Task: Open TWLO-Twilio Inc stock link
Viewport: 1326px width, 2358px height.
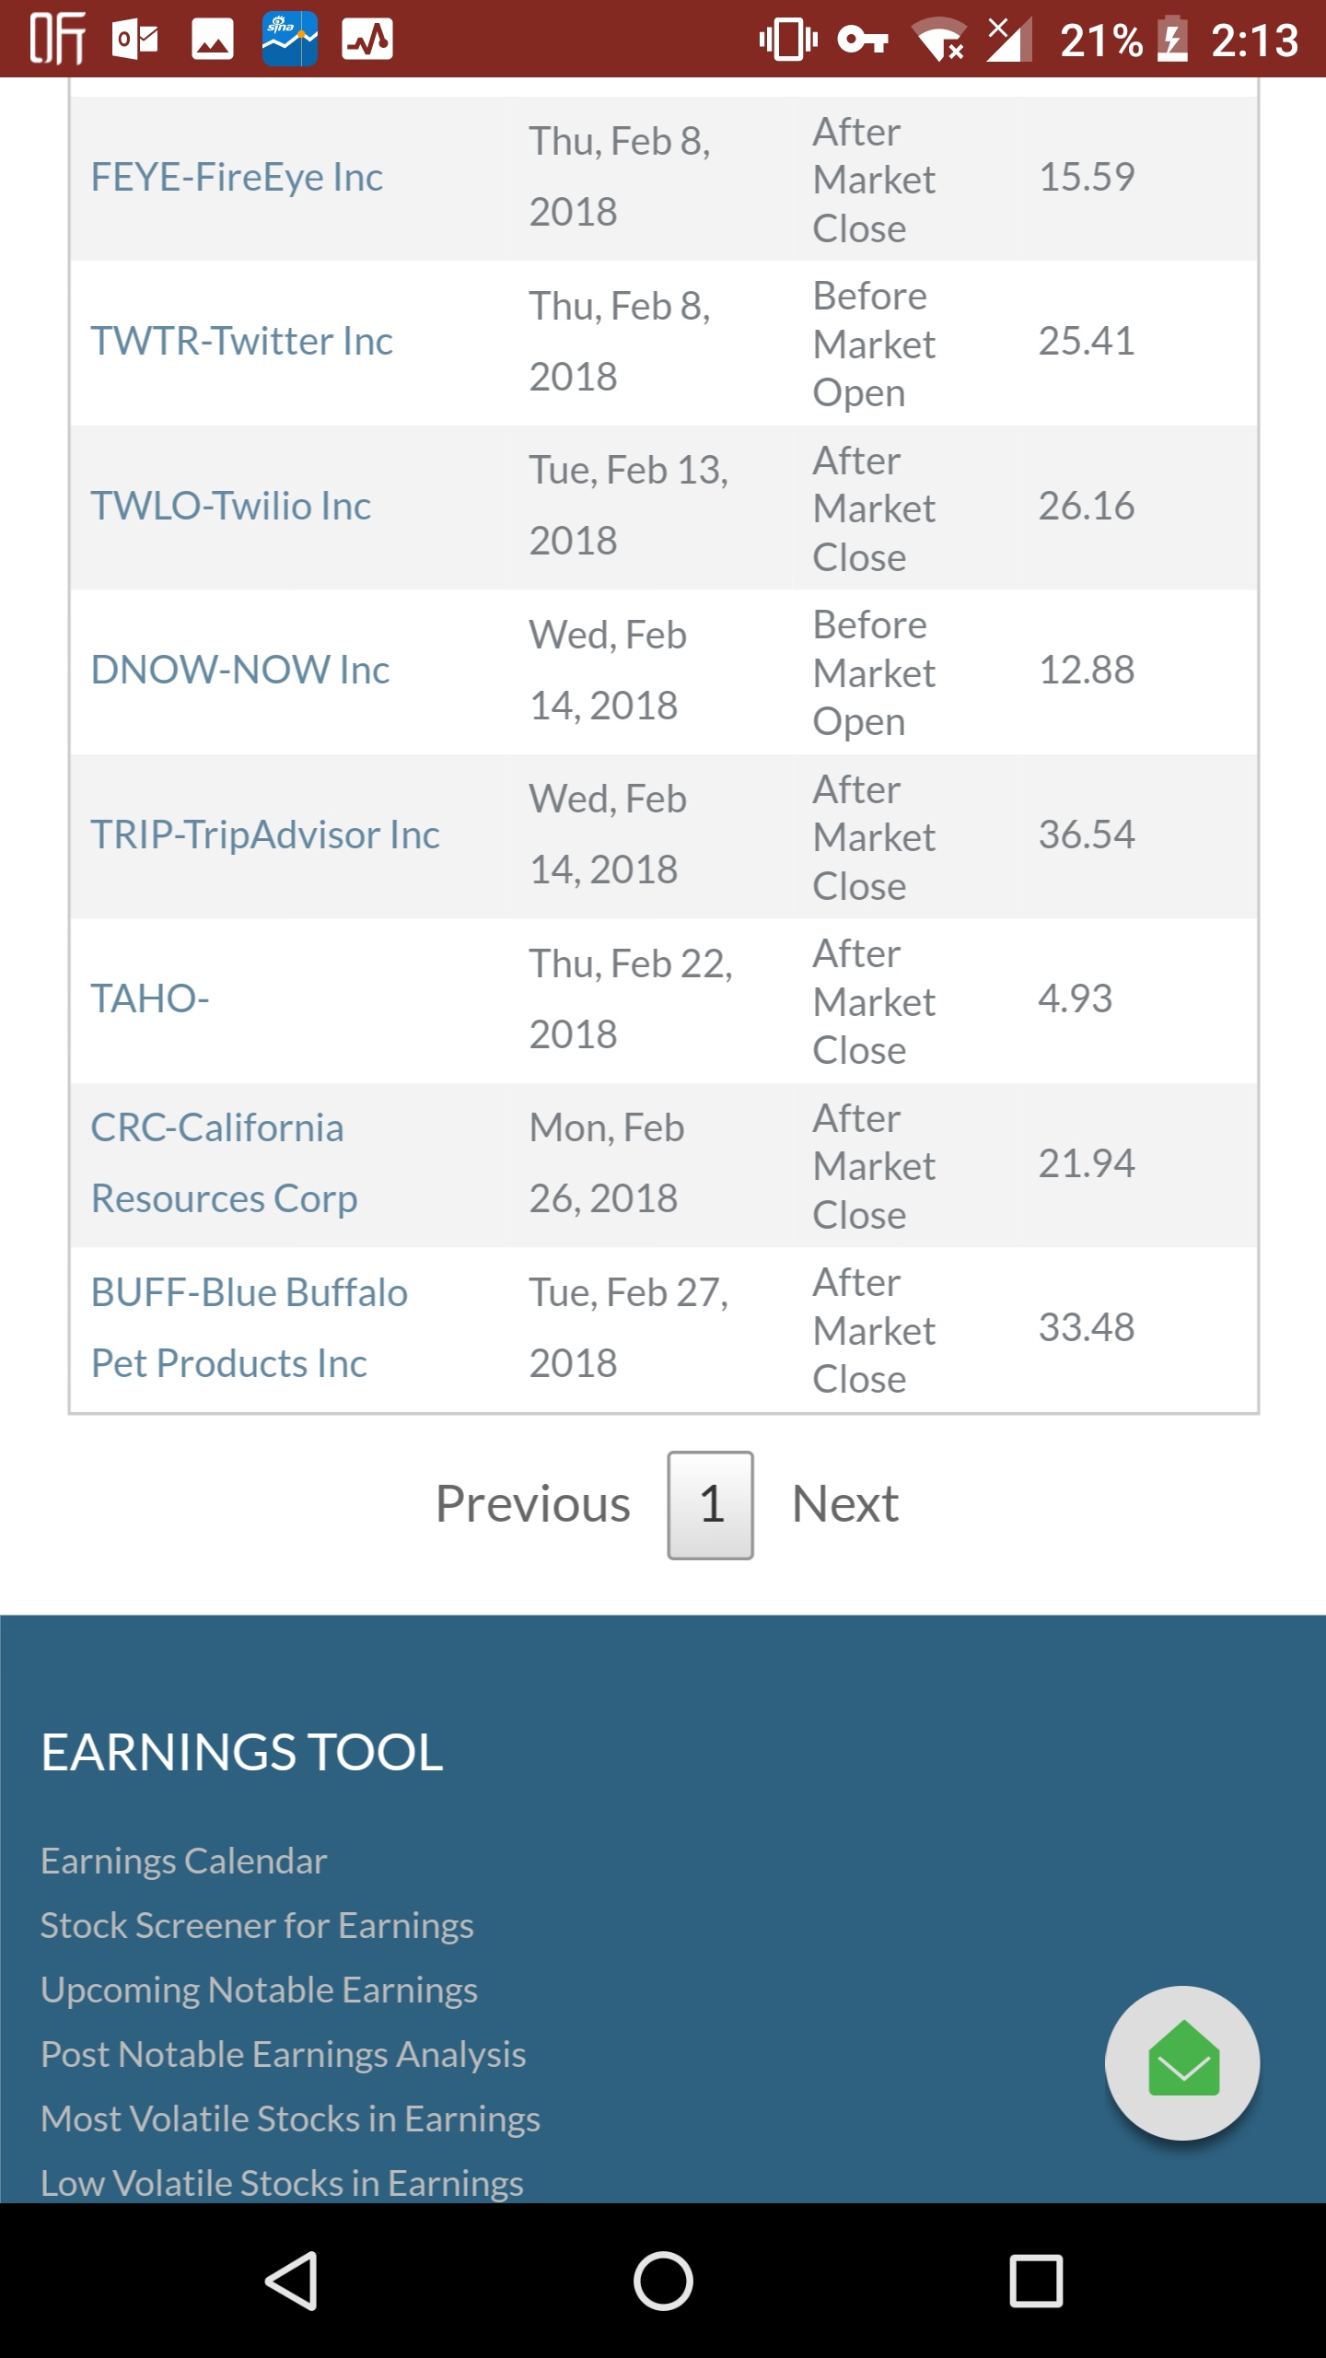Action: pyautogui.click(x=230, y=507)
